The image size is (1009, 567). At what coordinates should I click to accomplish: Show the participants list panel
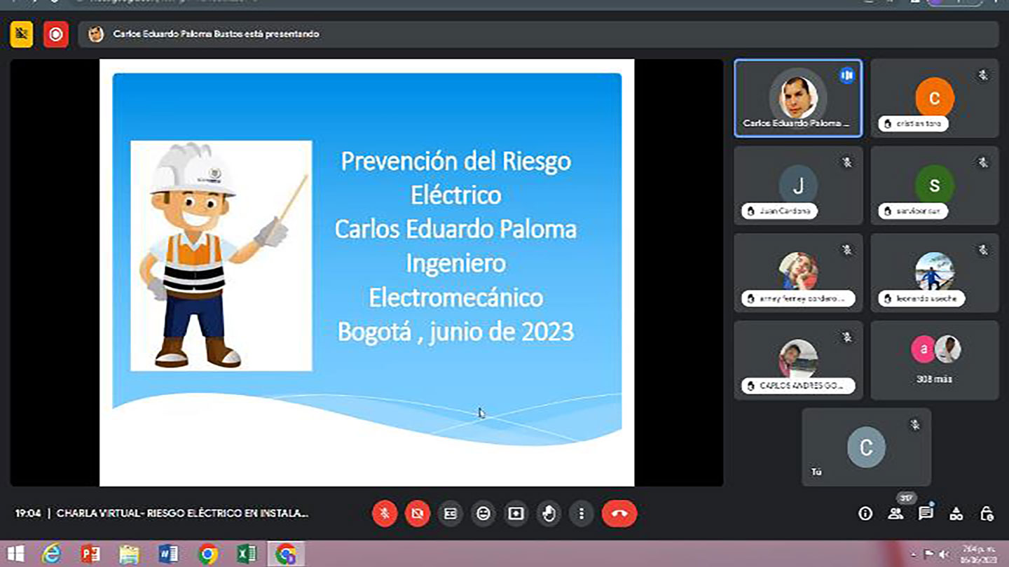tap(895, 514)
